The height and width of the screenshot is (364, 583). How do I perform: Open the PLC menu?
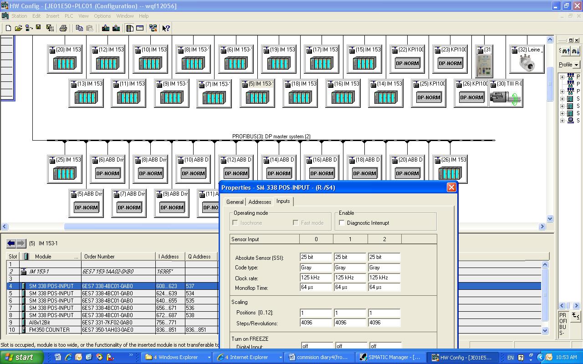point(69,16)
